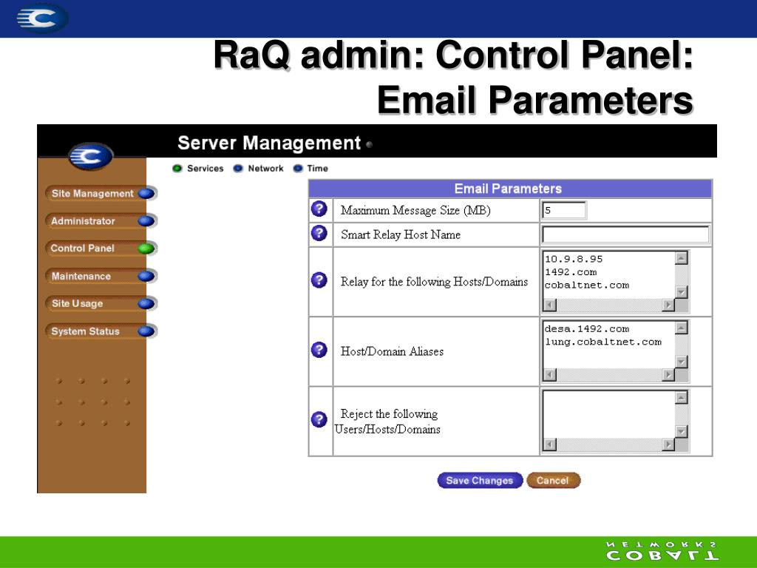Screen dimensions: 757x568
Task: Click the 1492.com relay entry
Action: (571, 272)
